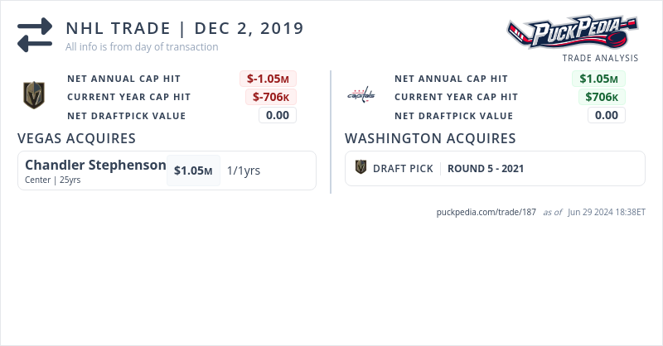Click the Round 5 - 2021 draft pick
This screenshot has height=346, width=663.
[x=486, y=169]
